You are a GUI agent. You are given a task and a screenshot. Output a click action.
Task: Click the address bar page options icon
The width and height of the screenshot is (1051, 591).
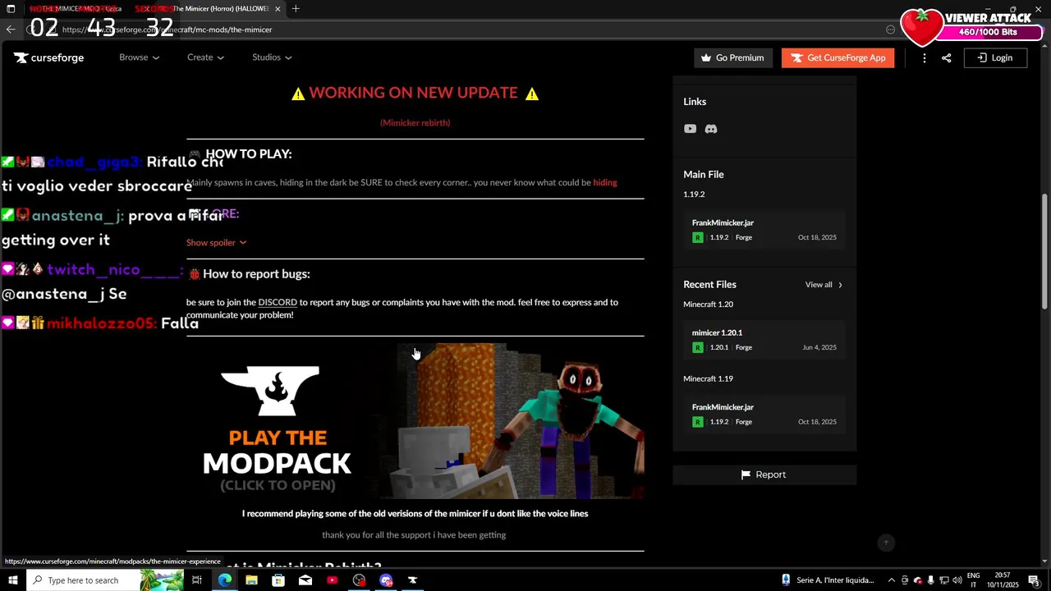pos(890,30)
